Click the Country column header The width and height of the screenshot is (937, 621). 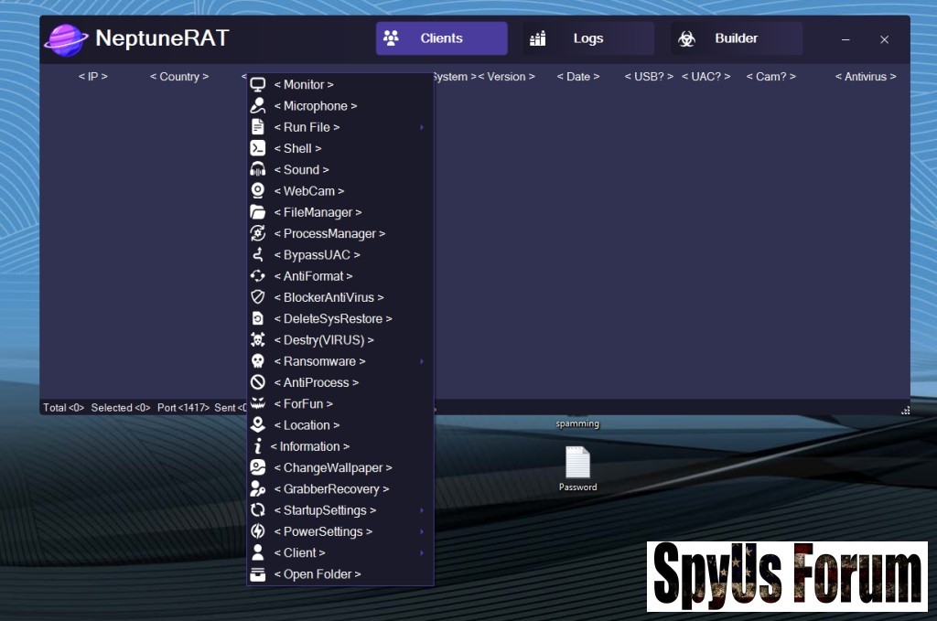(179, 77)
